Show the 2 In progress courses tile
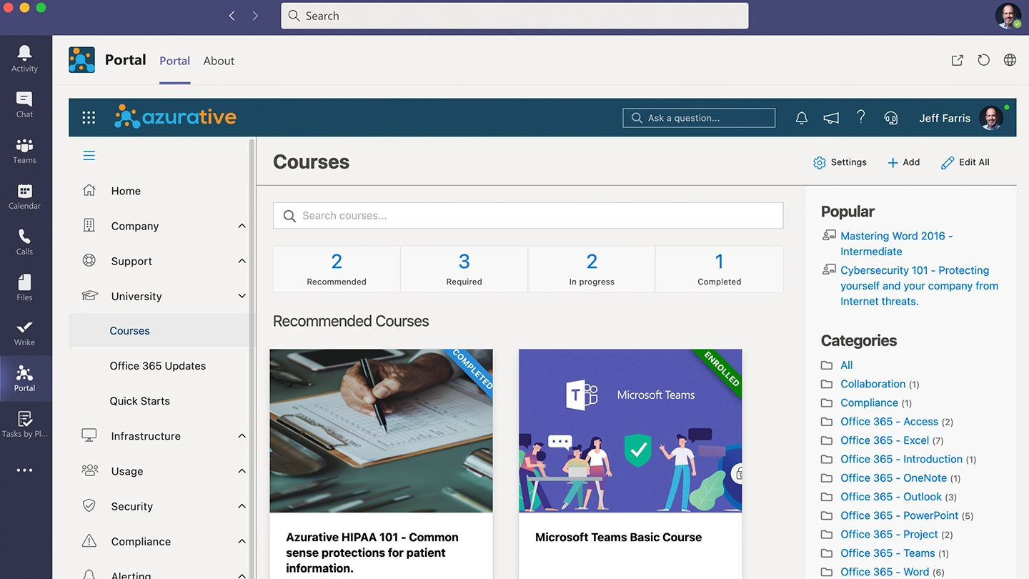Viewport: 1029px width, 579px height. [x=592, y=269]
